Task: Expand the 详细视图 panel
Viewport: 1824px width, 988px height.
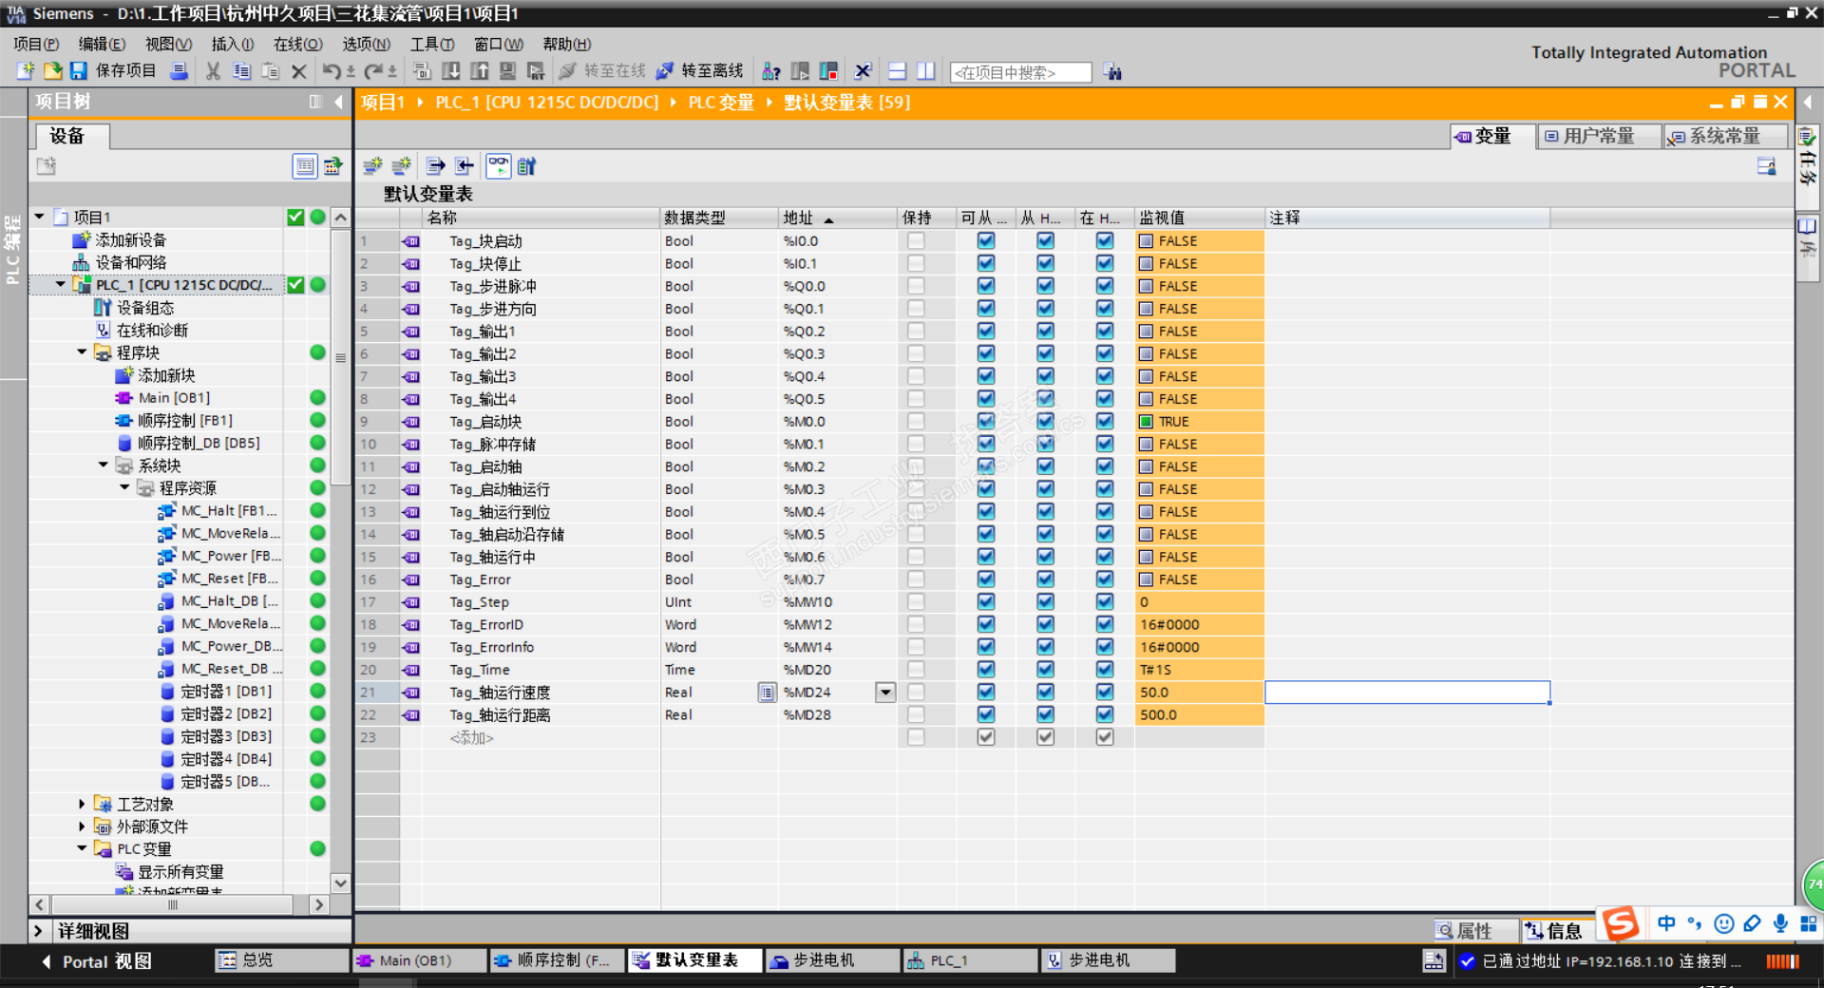Action: 38,931
